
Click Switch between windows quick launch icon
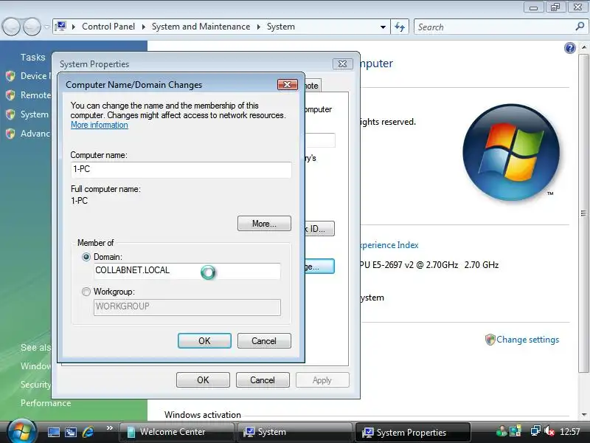71,432
